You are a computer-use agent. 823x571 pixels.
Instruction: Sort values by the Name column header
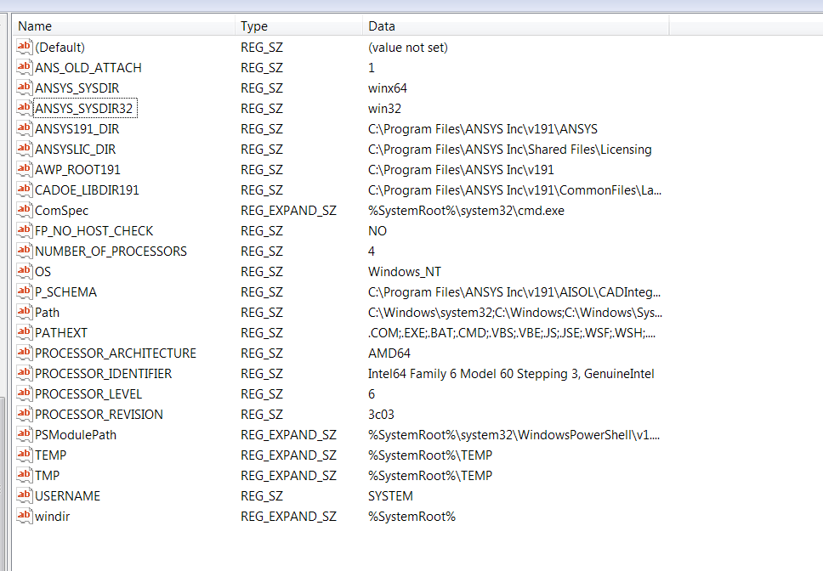[x=124, y=26]
